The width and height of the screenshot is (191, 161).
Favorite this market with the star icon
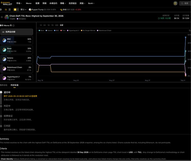(x=2, y=17)
